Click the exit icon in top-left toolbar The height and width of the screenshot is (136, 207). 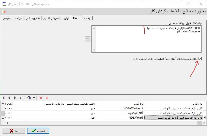[x=4, y=12]
